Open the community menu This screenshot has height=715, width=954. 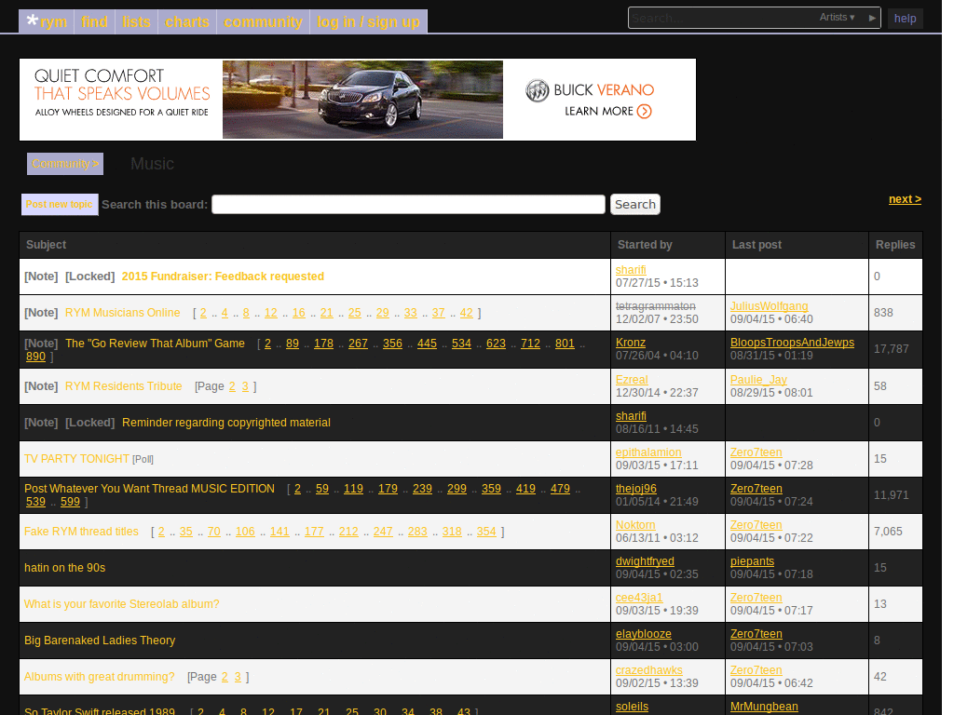[x=263, y=21]
